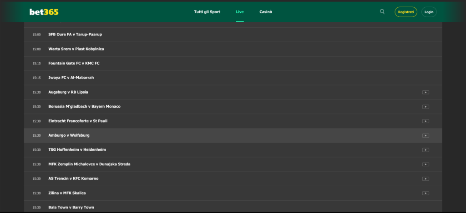Click stream icon for Borussia M'gladbach v Bayern Monaco
466x213 pixels.
click(425, 107)
